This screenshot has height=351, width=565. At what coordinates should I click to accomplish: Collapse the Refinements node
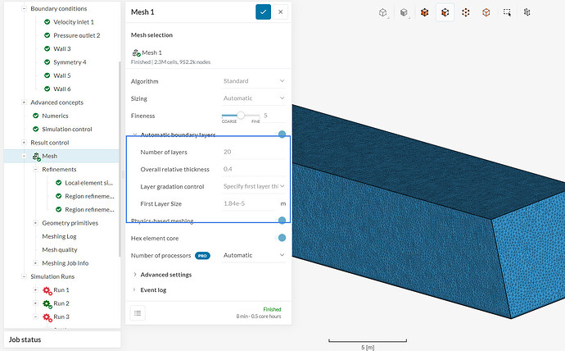coord(35,169)
